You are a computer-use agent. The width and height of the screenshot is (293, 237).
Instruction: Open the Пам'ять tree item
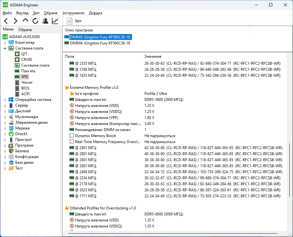(x=28, y=71)
